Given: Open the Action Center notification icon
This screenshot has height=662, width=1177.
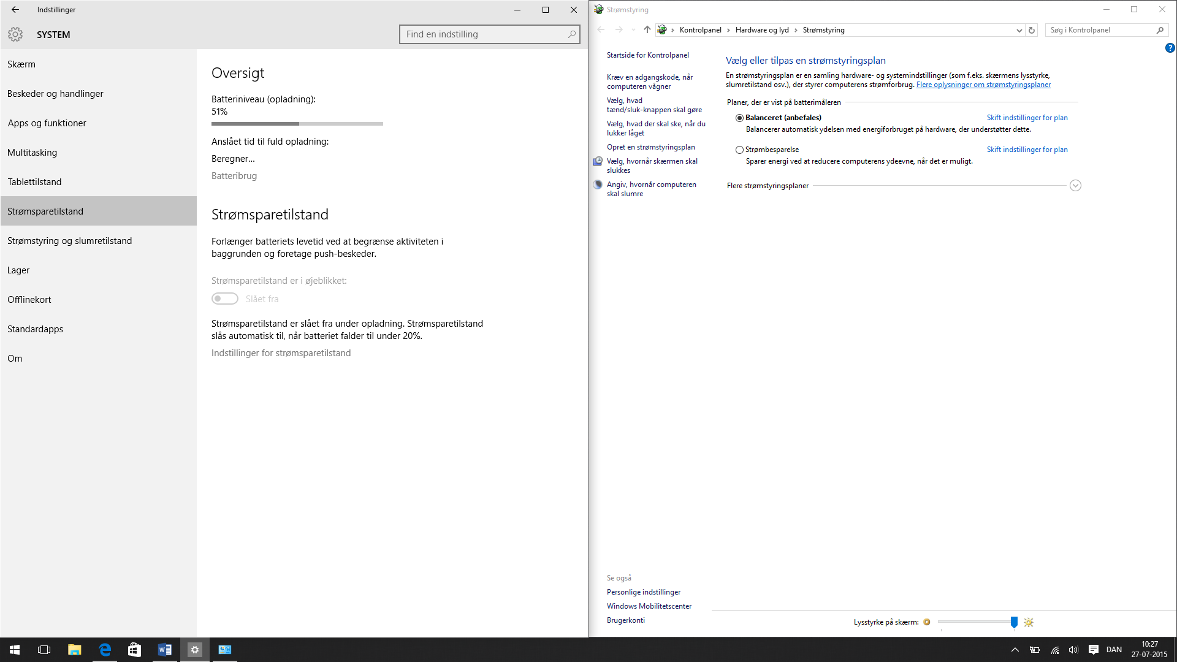Looking at the screenshot, I should pos(1093,650).
